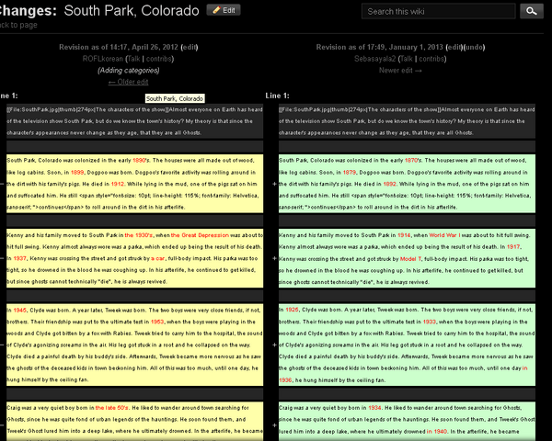552x441 pixels.
Task: Click red '1933' year in right Clyde paragraph
Action: coord(430,322)
